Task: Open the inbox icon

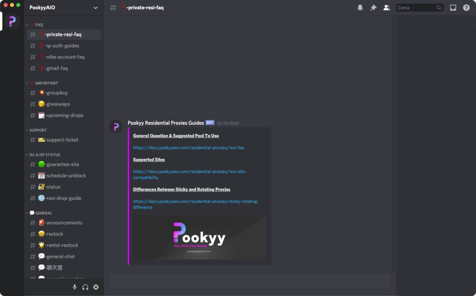Action: click(x=453, y=8)
